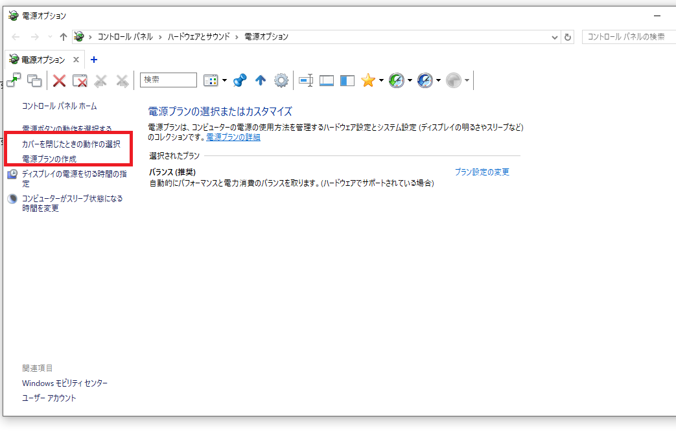Expand breadcrumb chevron after コントロール パネル

pyautogui.click(x=160, y=37)
